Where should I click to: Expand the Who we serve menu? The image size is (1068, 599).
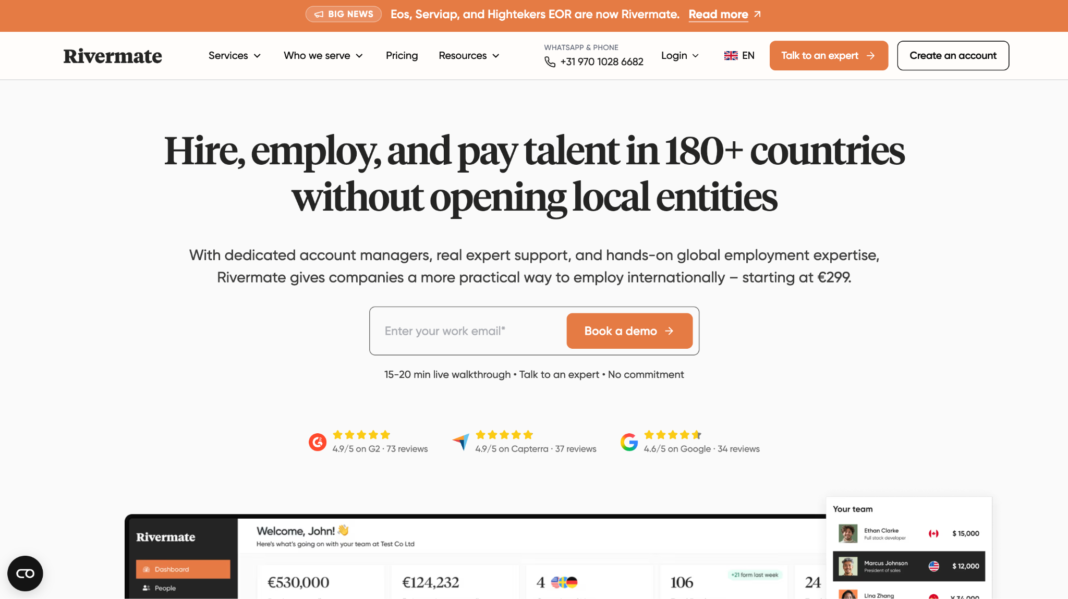tap(323, 56)
